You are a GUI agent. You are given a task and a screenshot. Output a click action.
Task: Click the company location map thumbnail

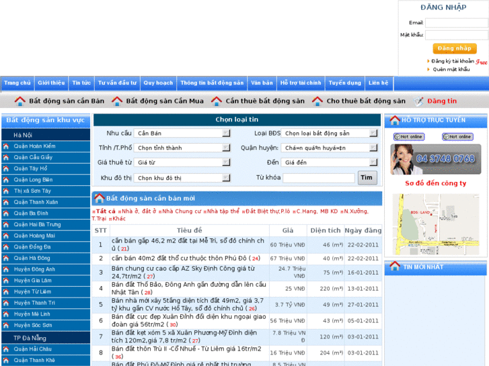[436, 224]
